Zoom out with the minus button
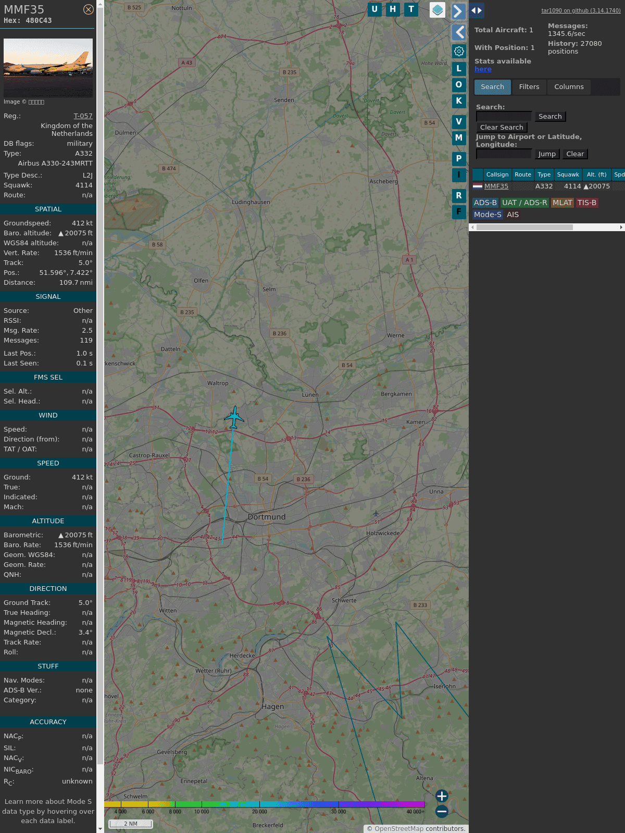The width and height of the screenshot is (625, 833). (442, 811)
